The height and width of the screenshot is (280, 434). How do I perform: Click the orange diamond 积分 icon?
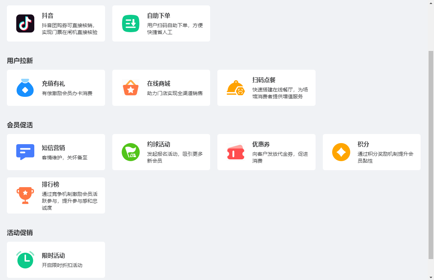click(341, 152)
